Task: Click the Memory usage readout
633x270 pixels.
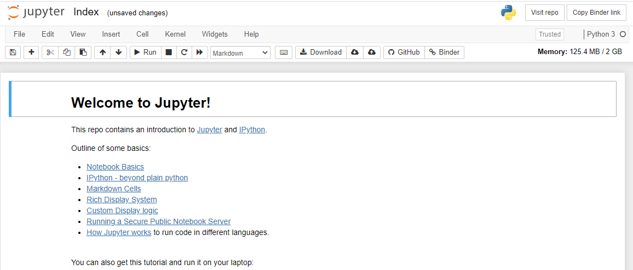Action: click(580, 51)
